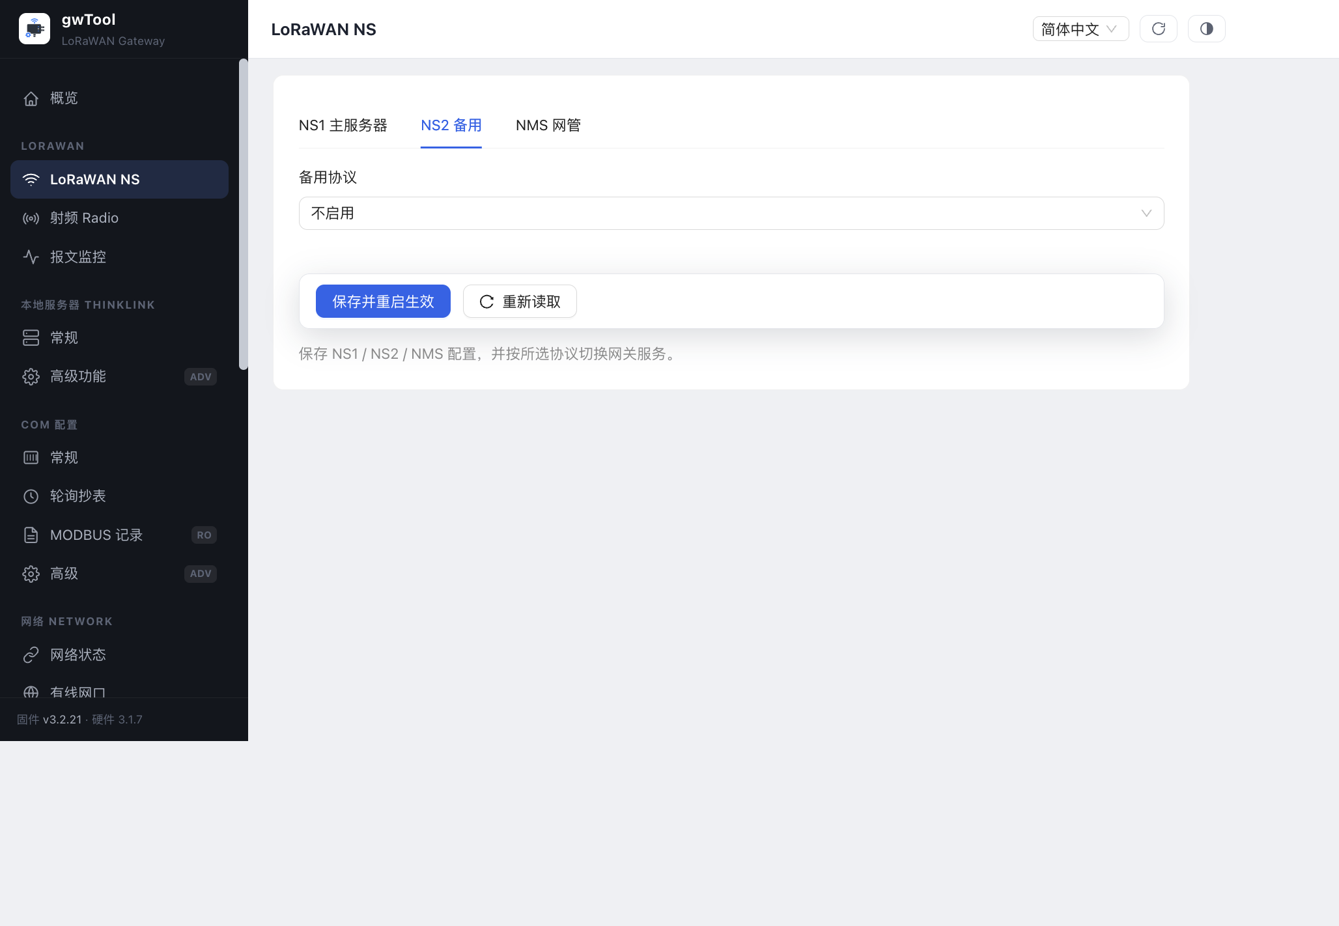Click the COM 高级 gear icon
Viewport: 1339px width, 926px height.
point(31,574)
